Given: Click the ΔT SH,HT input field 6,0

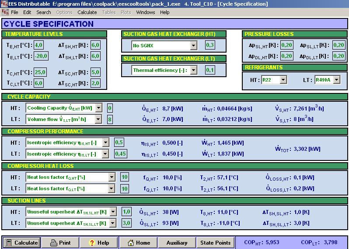Looking at the screenshot, I should pos(95,45).
